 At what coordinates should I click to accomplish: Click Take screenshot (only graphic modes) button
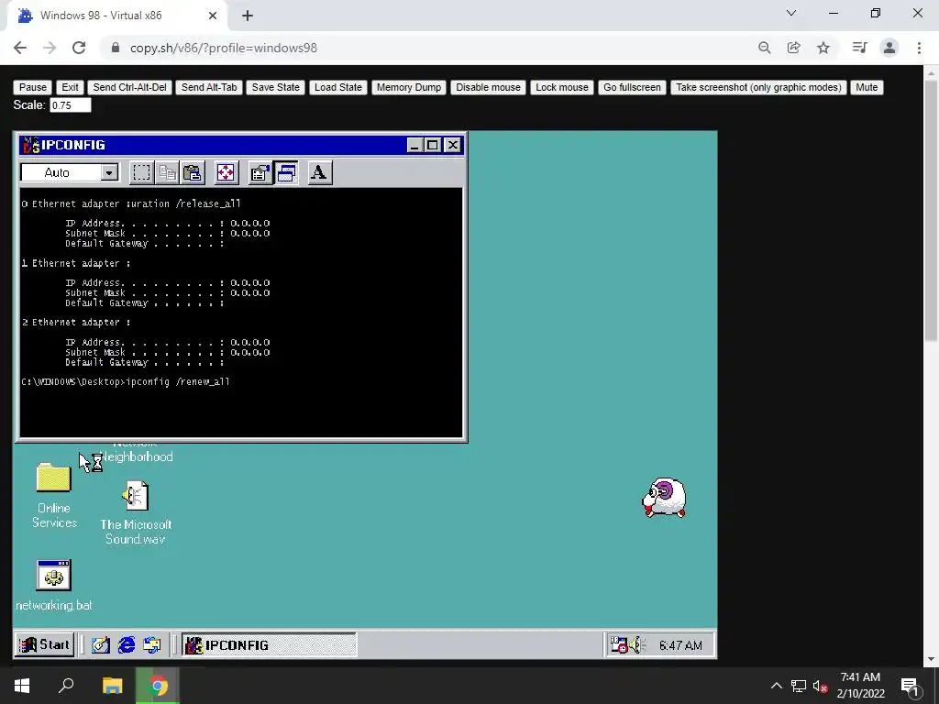[x=758, y=87]
